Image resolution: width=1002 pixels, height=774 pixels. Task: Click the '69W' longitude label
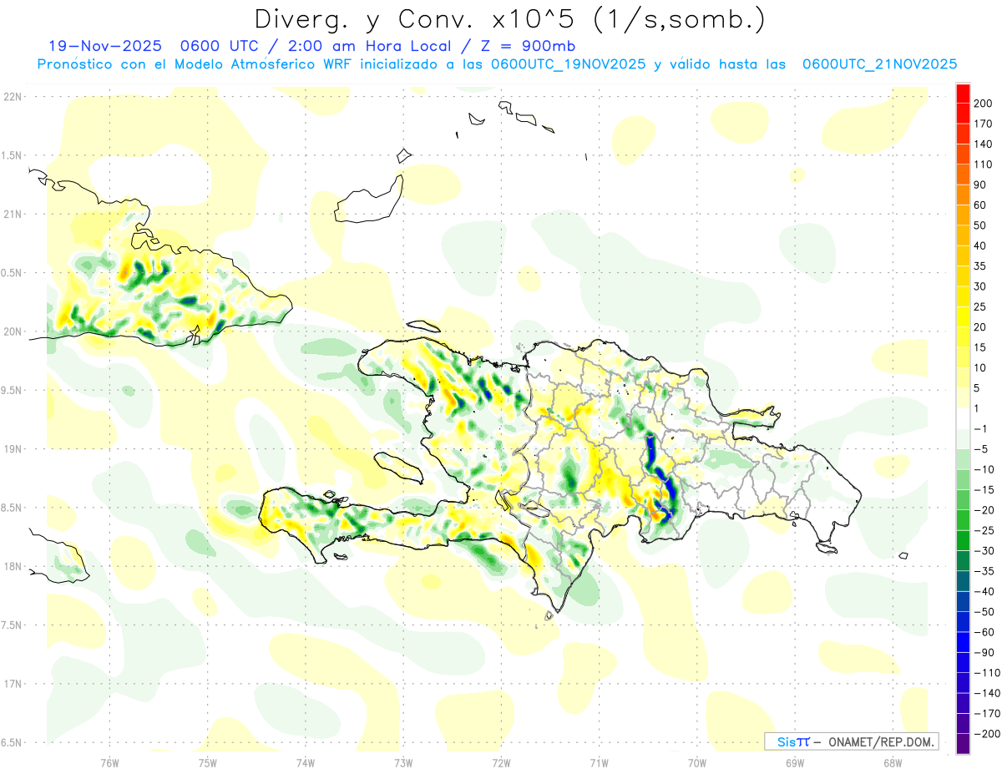pyautogui.click(x=795, y=762)
